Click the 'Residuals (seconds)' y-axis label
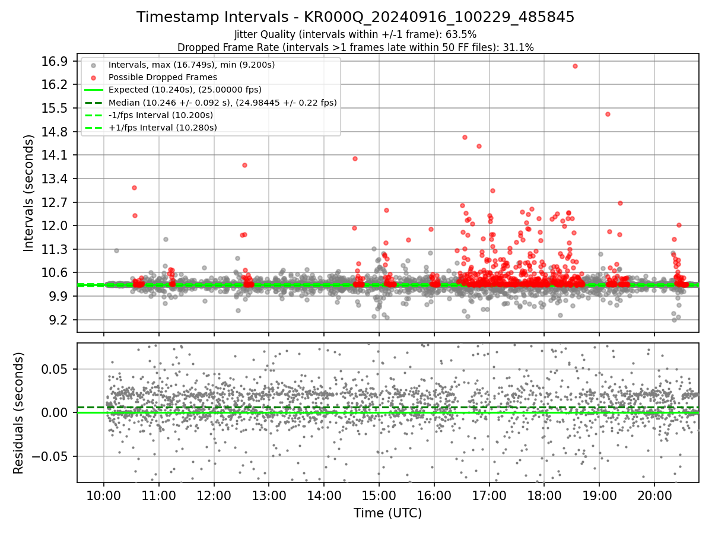Viewport: 712px width, 534px height. point(18,413)
